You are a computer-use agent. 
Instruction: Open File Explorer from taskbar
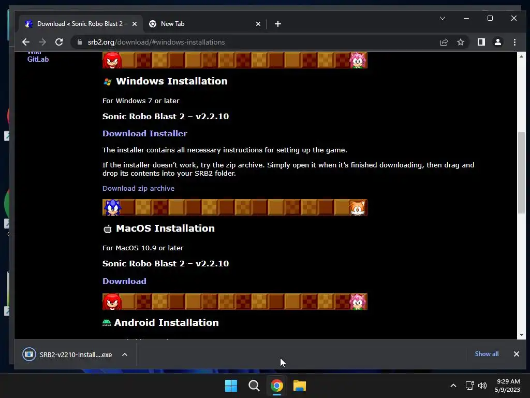(x=300, y=386)
